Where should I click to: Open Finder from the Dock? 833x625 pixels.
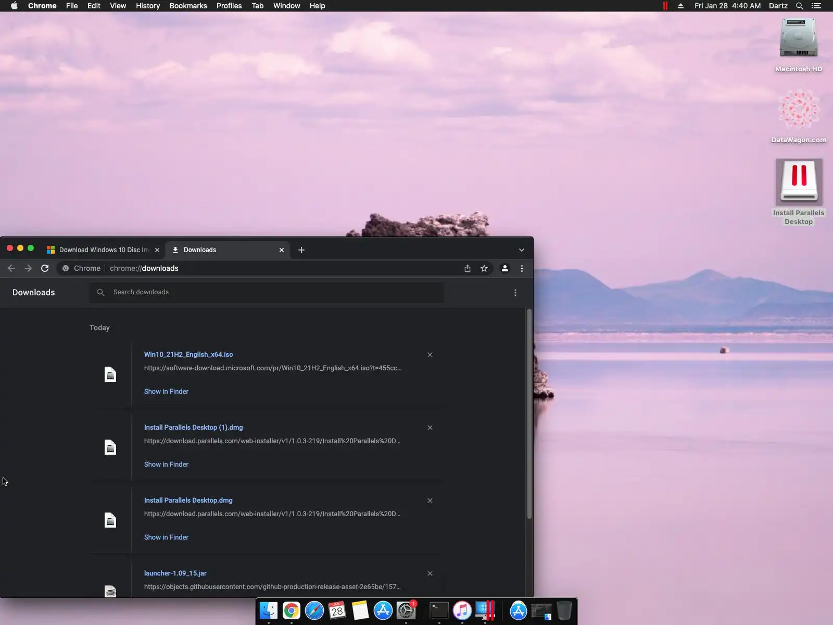coord(269,610)
